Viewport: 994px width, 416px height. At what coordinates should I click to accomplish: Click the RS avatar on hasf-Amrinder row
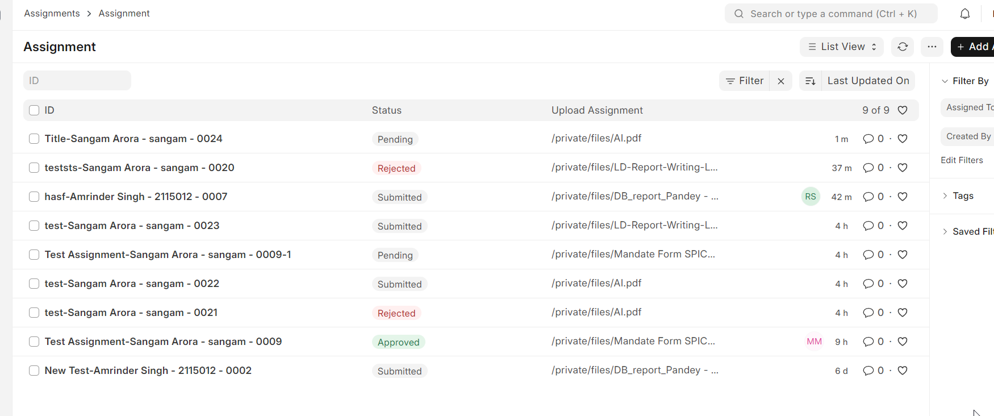tap(811, 197)
